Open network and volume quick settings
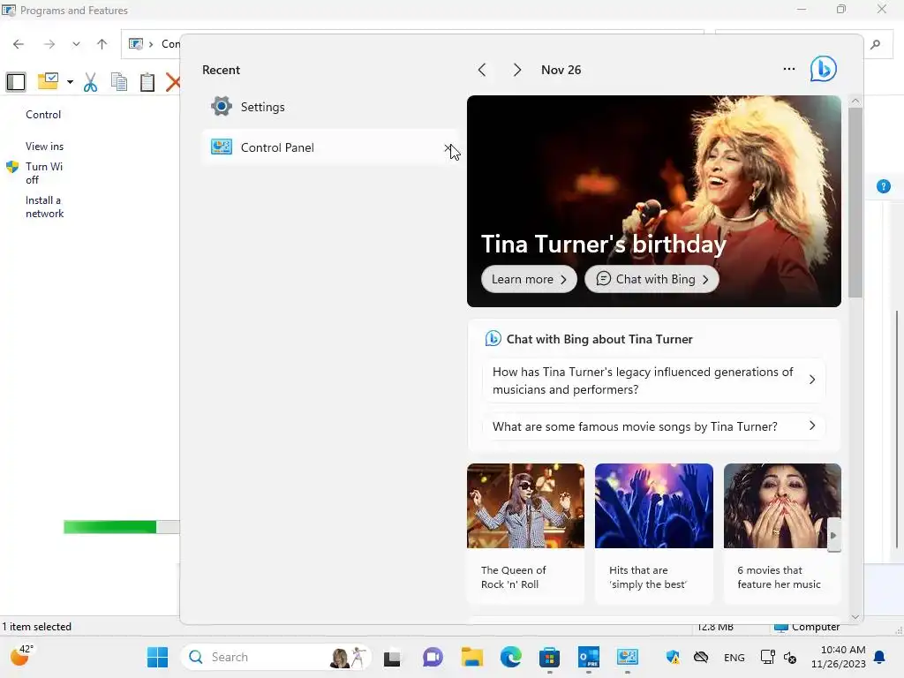Viewport: 904px width, 678px height. [x=779, y=657]
